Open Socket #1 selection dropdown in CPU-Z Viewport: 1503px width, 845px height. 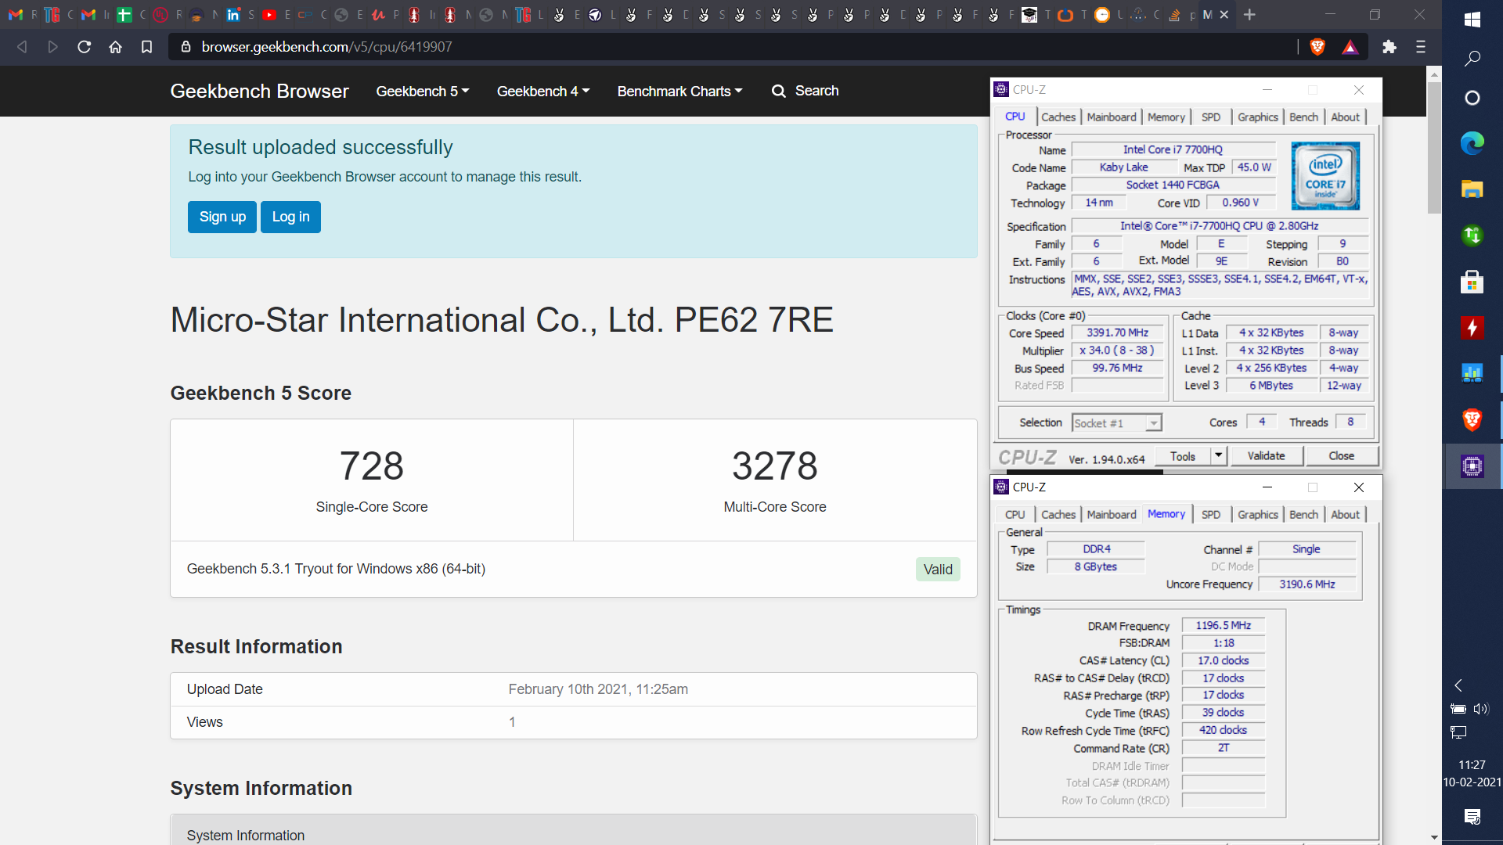coord(1116,423)
